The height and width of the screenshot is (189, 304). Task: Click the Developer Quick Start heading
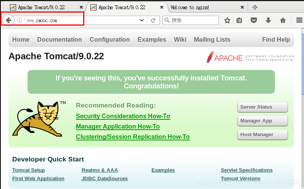48,159
